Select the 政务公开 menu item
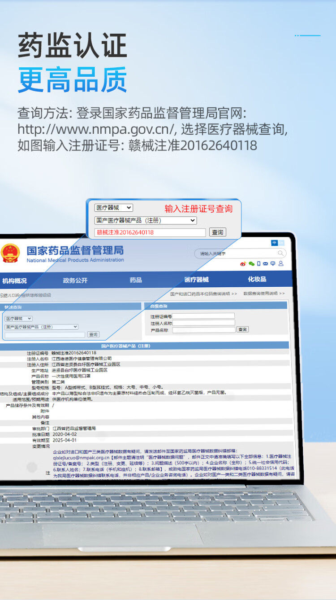Viewport: 336px width, 600px height. pyautogui.click(x=75, y=280)
